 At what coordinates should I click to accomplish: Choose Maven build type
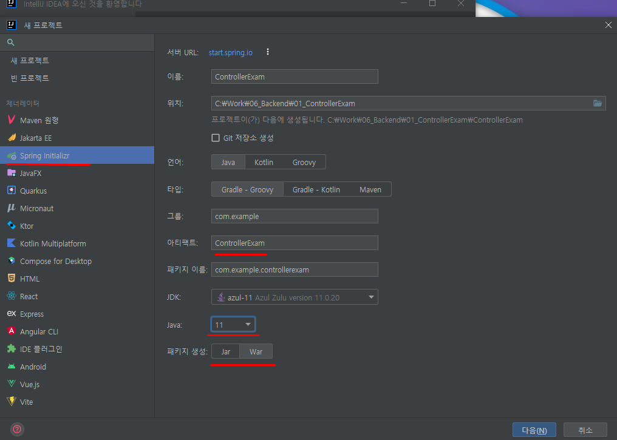coord(370,189)
